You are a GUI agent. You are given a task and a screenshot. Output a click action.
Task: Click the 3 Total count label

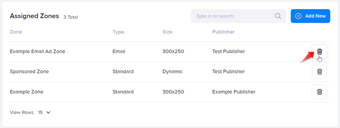pos(70,17)
